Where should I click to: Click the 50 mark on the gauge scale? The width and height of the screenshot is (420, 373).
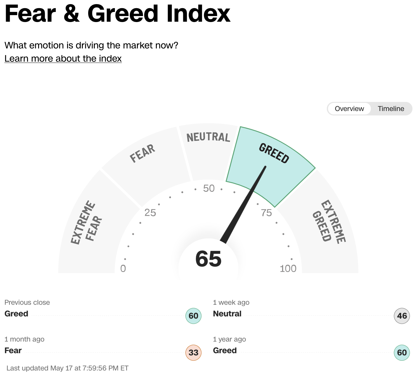coord(208,188)
